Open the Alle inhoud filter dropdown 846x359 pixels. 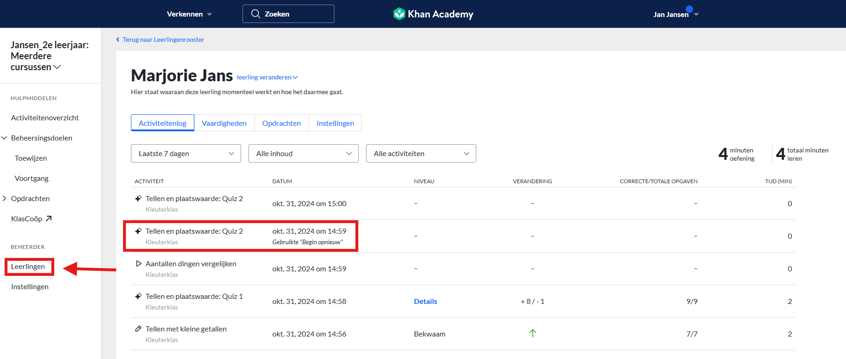(303, 153)
